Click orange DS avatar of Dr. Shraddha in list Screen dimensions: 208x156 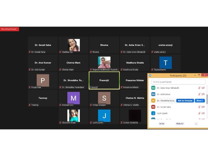tap(153, 101)
